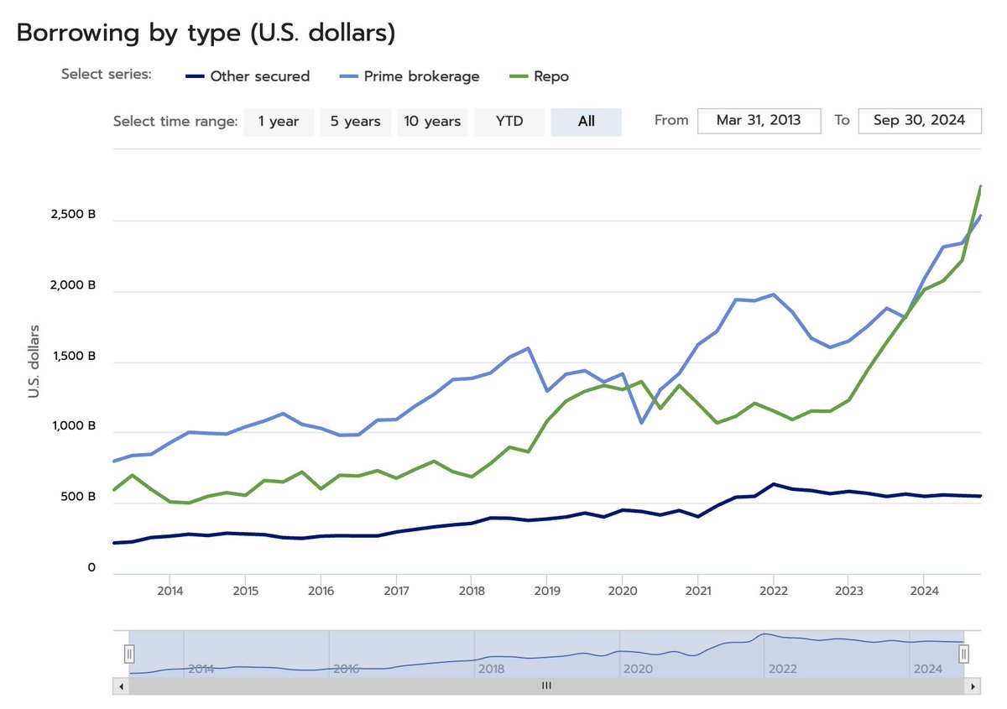Open the To date field showing Sep 30, 2024
Viewport: 1007px width, 709px height.
click(920, 120)
